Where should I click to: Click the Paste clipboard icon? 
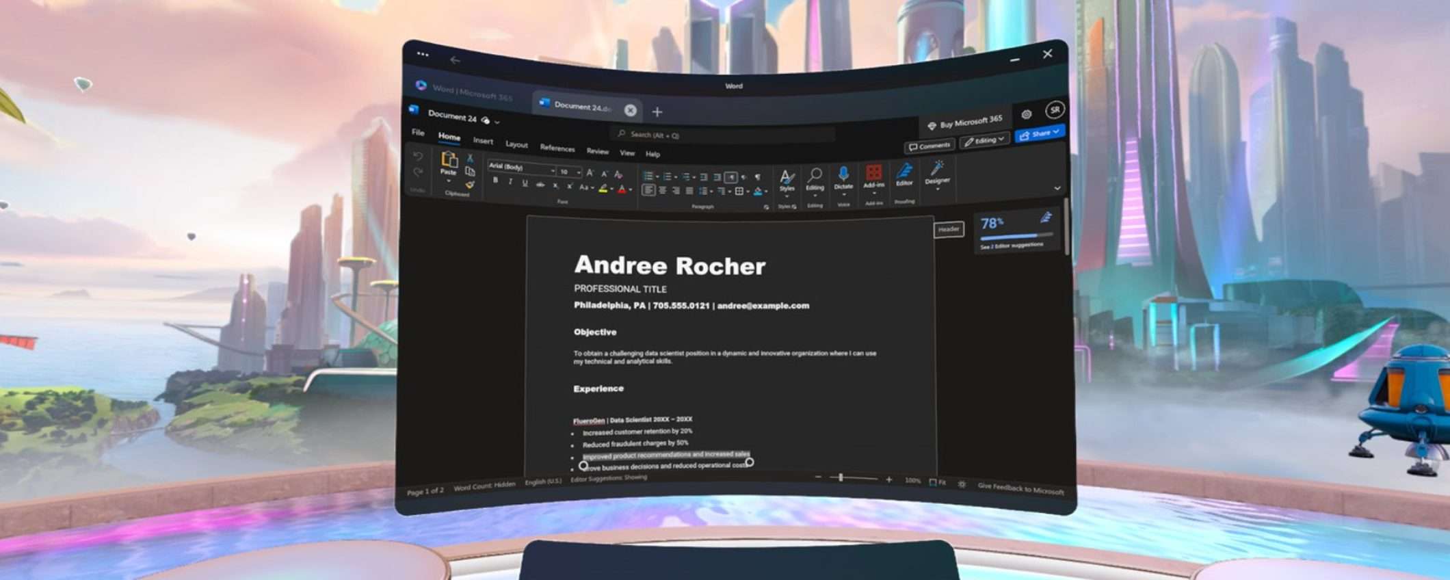(449, 160)
